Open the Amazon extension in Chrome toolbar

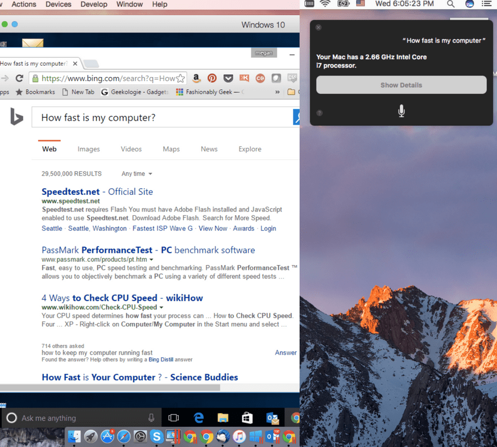[196, 78]
